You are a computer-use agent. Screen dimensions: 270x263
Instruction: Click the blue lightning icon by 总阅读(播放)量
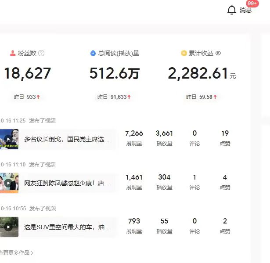[93, 53]
